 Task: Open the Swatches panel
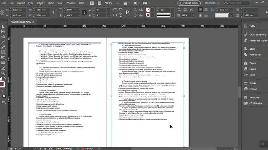coord(252,97)
